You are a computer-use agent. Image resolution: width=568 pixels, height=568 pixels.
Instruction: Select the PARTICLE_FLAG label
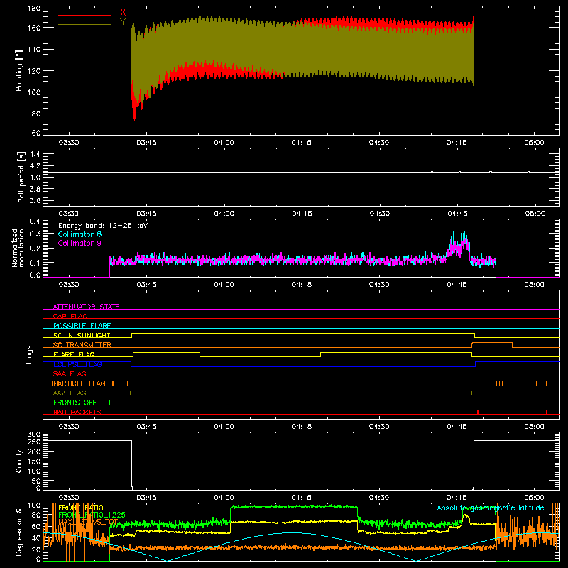click(79, 383)
